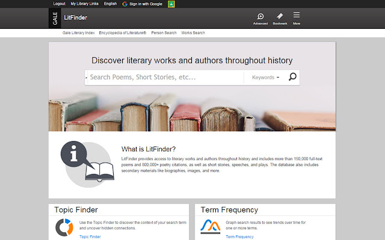Click the LitFinder title
This screenshot has width=385, height=240.
75,17
